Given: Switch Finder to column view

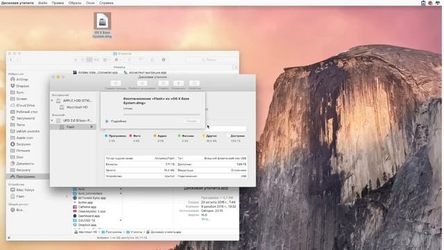Looking at the screenshot, I should point(89,60).
